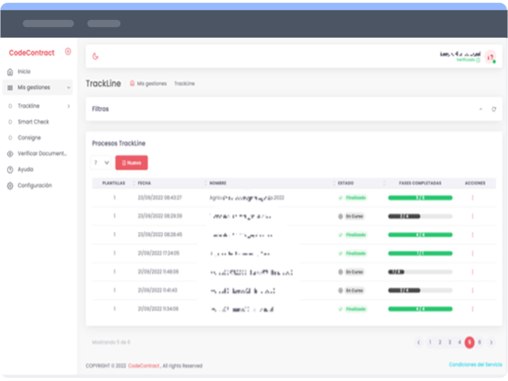
Task: Select Smart Check in sidebar
Action: click(x=33, y=122)
